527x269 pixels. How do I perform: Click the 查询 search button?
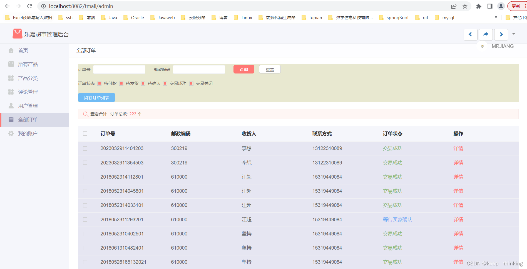click(244, 69)
